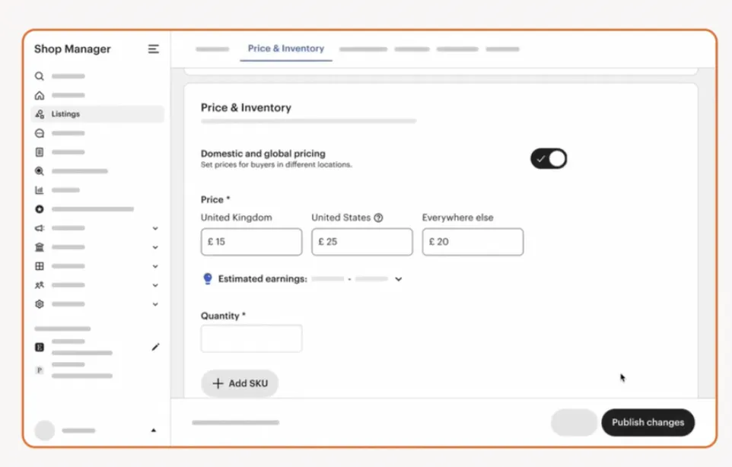Screen dimensions: 732x467
Task: Open the account menu arrow at sidebar bottom
Action: 154,430
